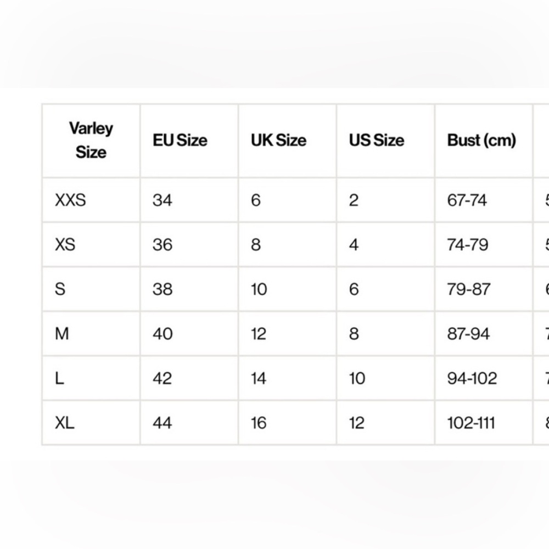The height and width of the screenshot is (549, 549).
Task: Select the L size row label
Action: click(59, 378)
